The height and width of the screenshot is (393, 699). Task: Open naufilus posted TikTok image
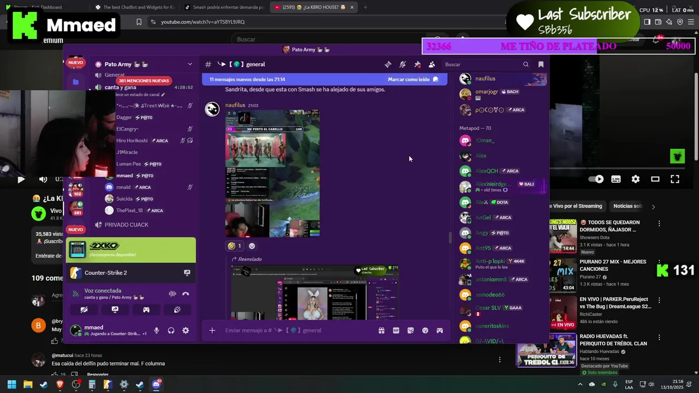click(x=273, y=174)
